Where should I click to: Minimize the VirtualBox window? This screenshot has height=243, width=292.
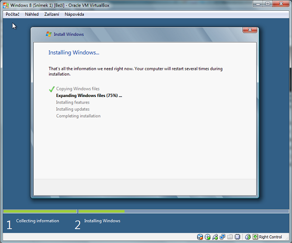coord(258,4)
